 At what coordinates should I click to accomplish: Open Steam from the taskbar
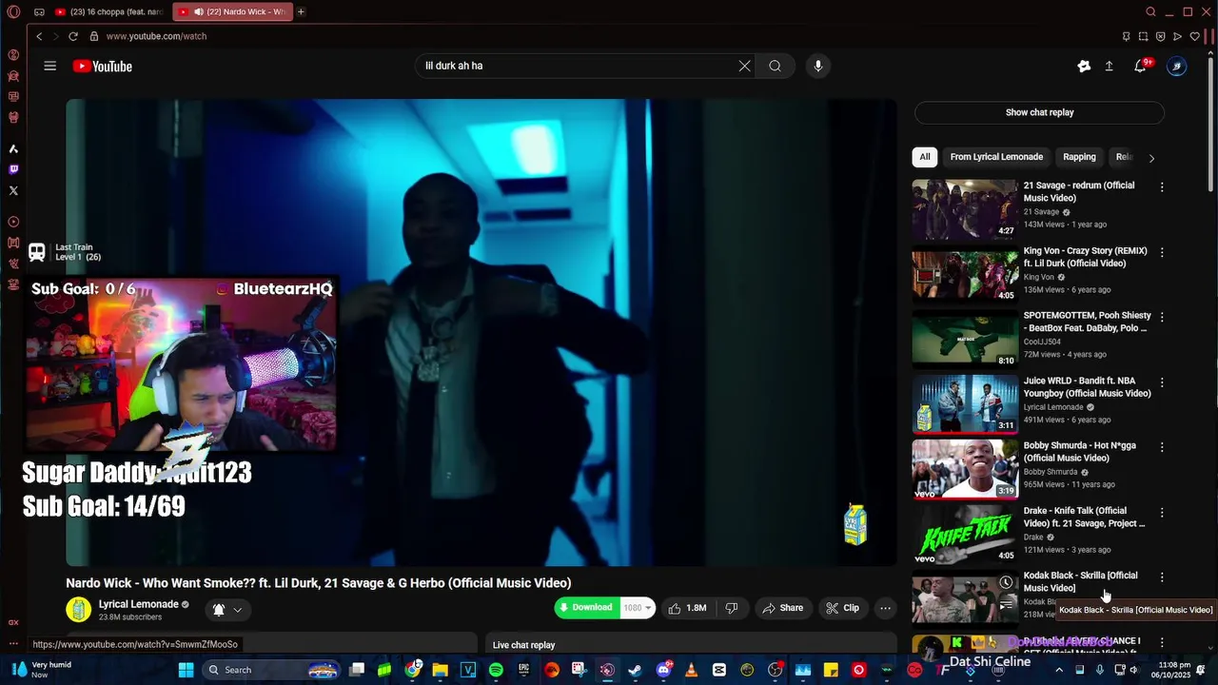pyautogui.click(x=635, y=670)
